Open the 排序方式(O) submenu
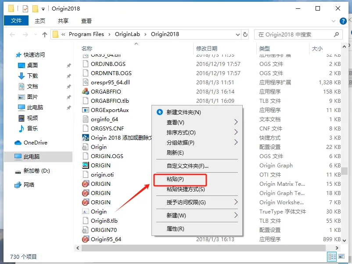The width and height of the screenshot is (352, 264). [x=181, y=132]
